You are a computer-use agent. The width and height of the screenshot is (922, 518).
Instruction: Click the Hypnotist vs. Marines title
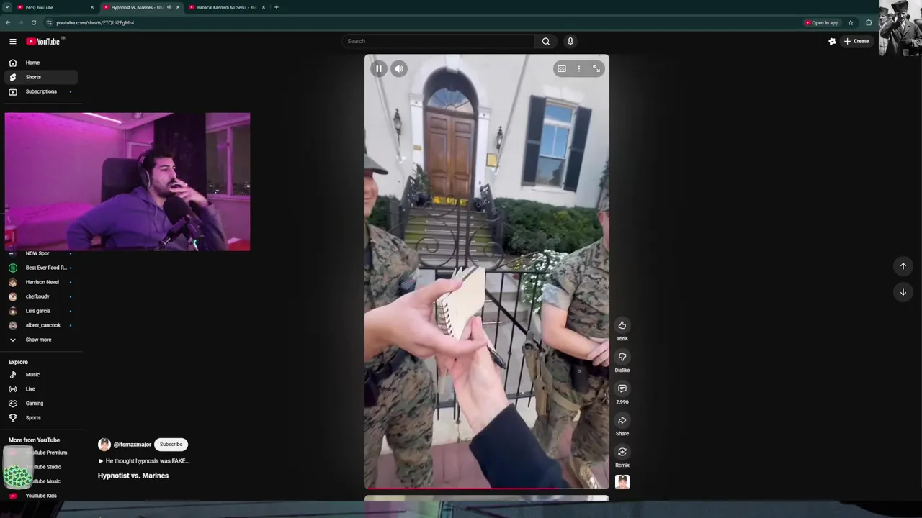click(x=133, y=476)
